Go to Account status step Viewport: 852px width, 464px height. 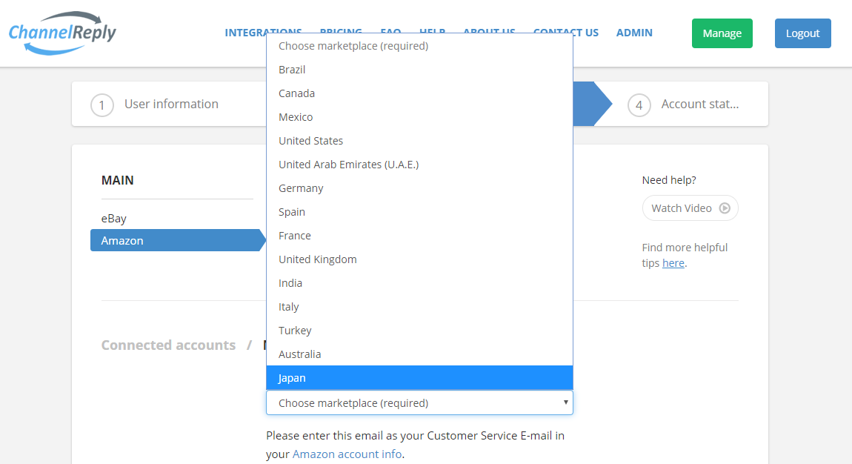[x=700, y=104]
